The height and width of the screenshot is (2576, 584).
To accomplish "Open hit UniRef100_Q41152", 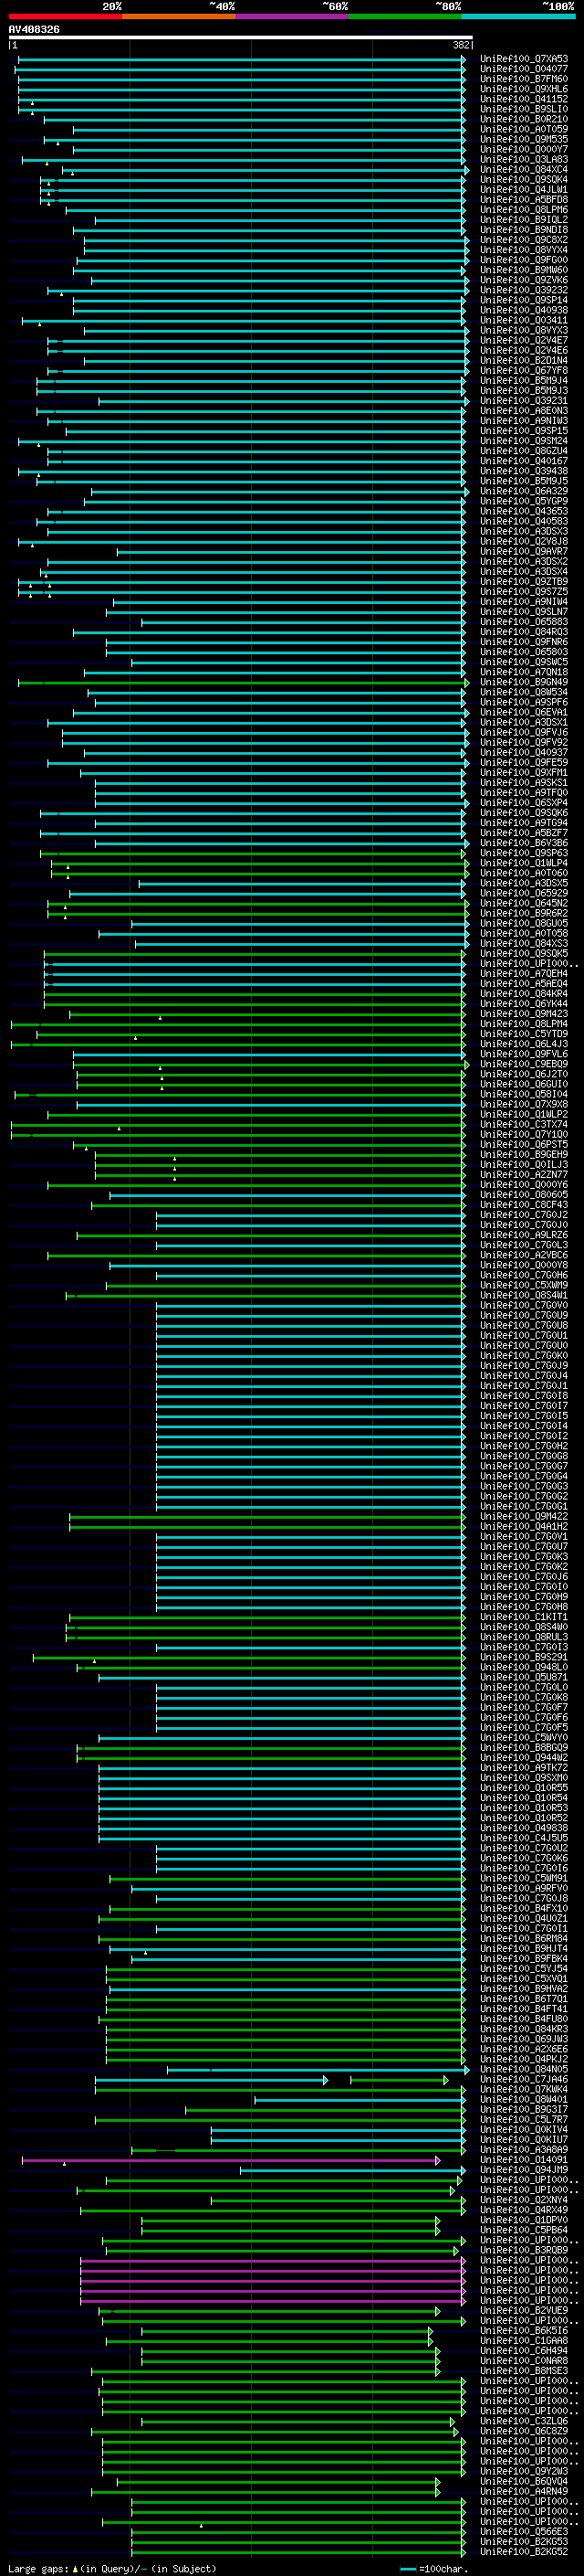I will (x=524, y=99).
